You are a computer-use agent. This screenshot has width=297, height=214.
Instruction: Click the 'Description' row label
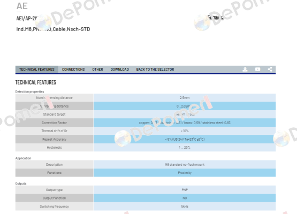coord(54,165)
